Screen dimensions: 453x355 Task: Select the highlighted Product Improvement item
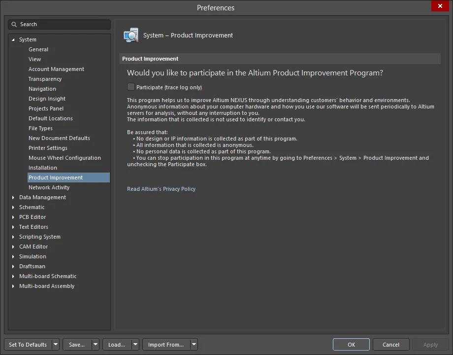(x=68, y=177)
